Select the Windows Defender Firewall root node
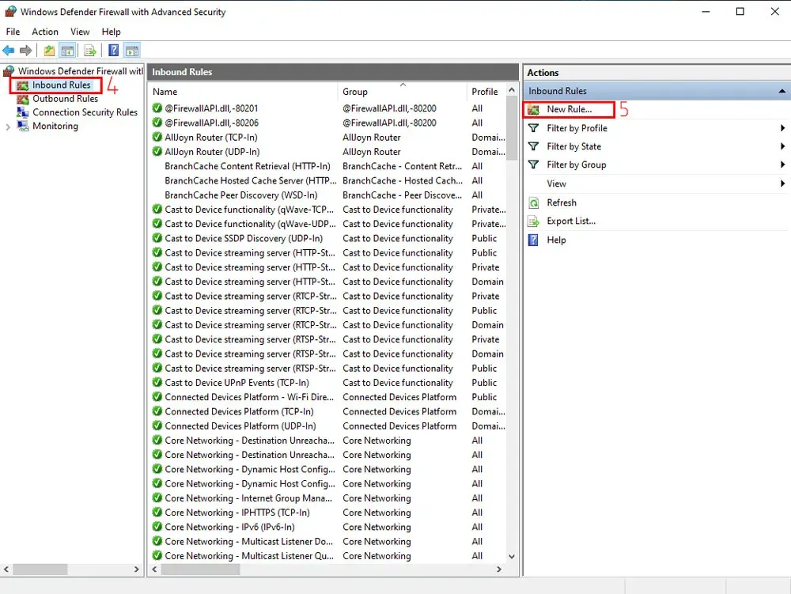 [x=81, y=71]
